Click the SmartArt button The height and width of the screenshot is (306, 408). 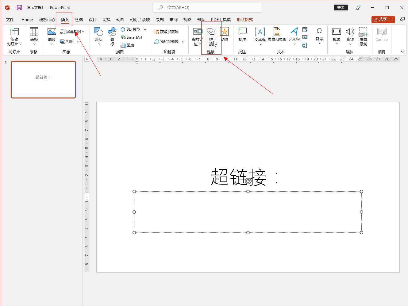coord(132,37)
